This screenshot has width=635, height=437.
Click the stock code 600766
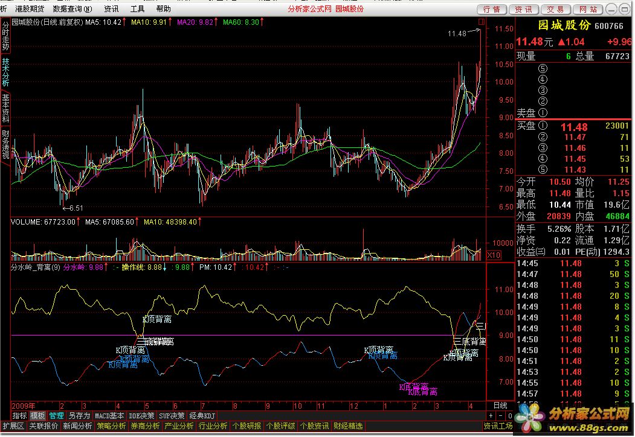(608, 26)
